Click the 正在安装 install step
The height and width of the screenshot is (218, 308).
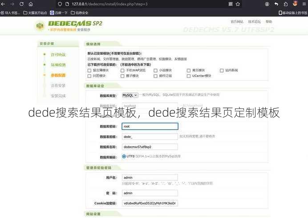click(x=58, y=85)
